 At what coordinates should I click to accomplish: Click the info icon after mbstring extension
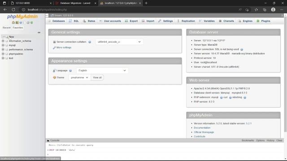point(245,97)
